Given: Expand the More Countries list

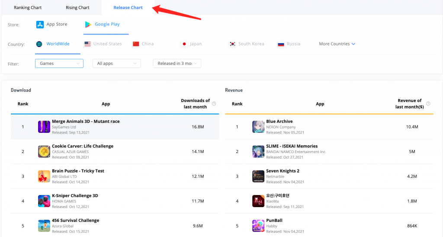Looking at the screenshot, I should 337,44.
